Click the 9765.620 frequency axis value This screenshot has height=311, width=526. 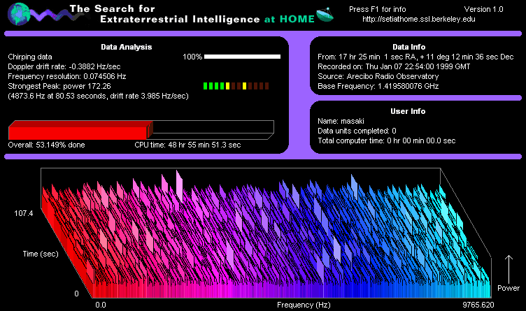pyautogui.click(x=478, y=305)
